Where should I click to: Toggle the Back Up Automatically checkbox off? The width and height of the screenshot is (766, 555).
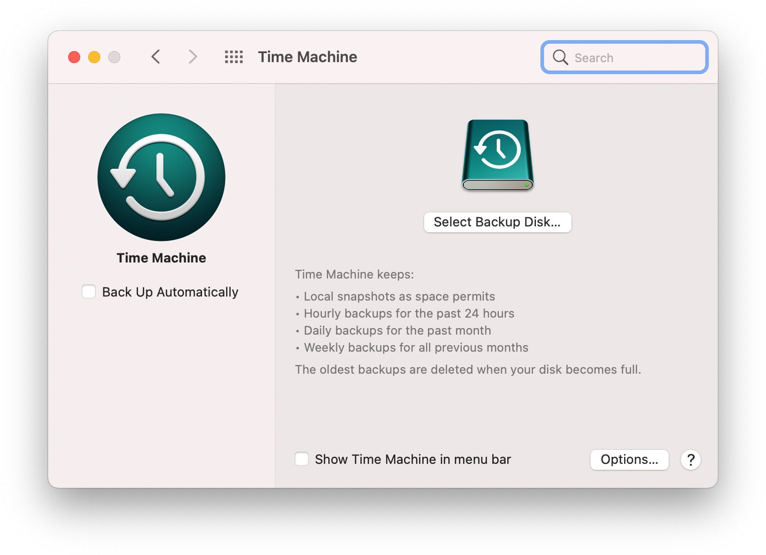pos(89,292)
